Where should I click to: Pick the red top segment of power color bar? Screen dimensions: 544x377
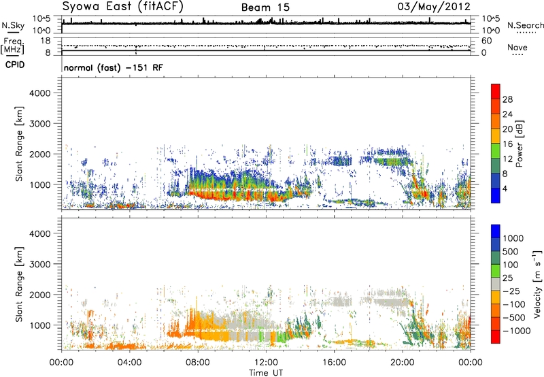[x=496, y=91]
